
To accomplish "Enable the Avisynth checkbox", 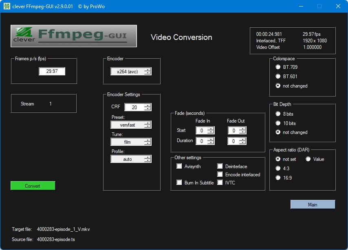I will tap(179, 166).
